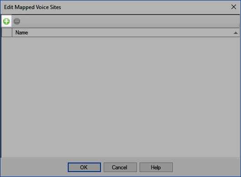This screenshot has height=177, width=241.
Task: Click empty toolbar space beside remove icon
Action: coord(130,21)
